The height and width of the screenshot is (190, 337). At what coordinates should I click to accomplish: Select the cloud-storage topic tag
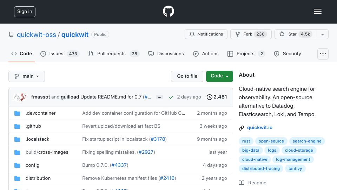(x=299, y=150)
